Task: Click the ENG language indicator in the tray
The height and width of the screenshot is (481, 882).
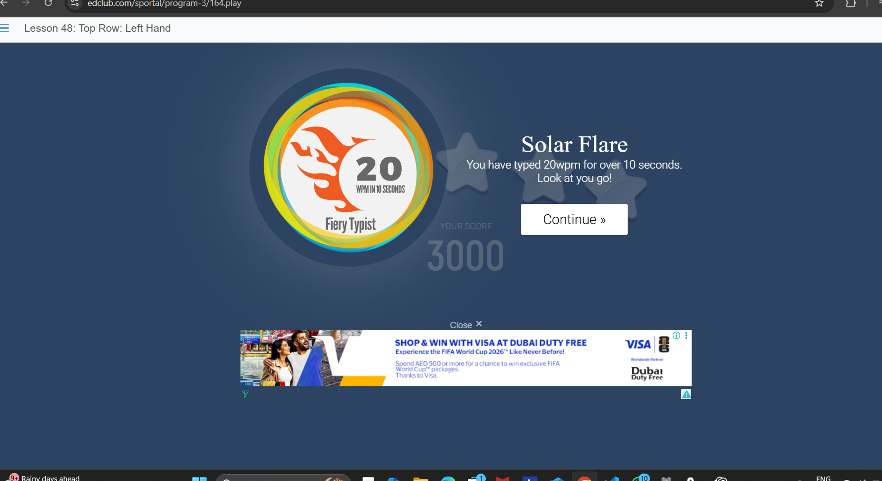Action: click(x=823, y=478)
